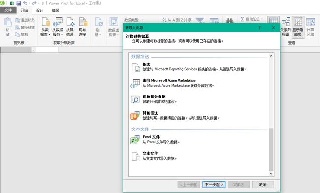Click the undo arrow icon

(x=25, y=3)
